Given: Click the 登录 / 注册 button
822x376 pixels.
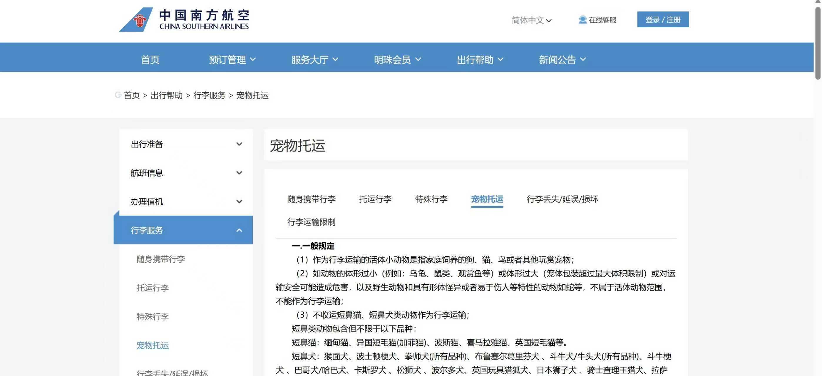Looking at the screenshot, I should (663, 19).
